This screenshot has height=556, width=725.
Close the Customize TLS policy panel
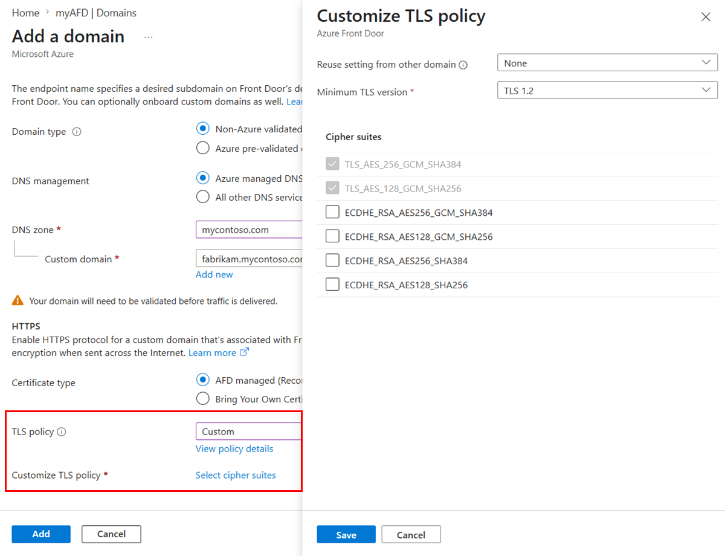tap(706, 17)
